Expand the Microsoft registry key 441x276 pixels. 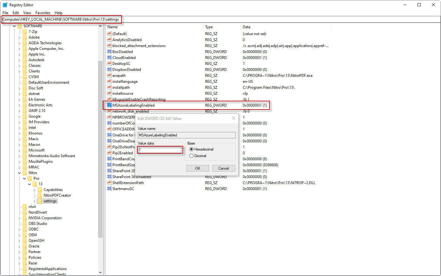19,150
